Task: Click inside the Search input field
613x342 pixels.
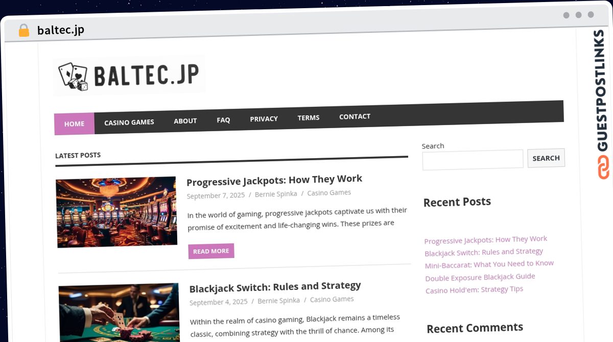Action: tap(473, 159)
